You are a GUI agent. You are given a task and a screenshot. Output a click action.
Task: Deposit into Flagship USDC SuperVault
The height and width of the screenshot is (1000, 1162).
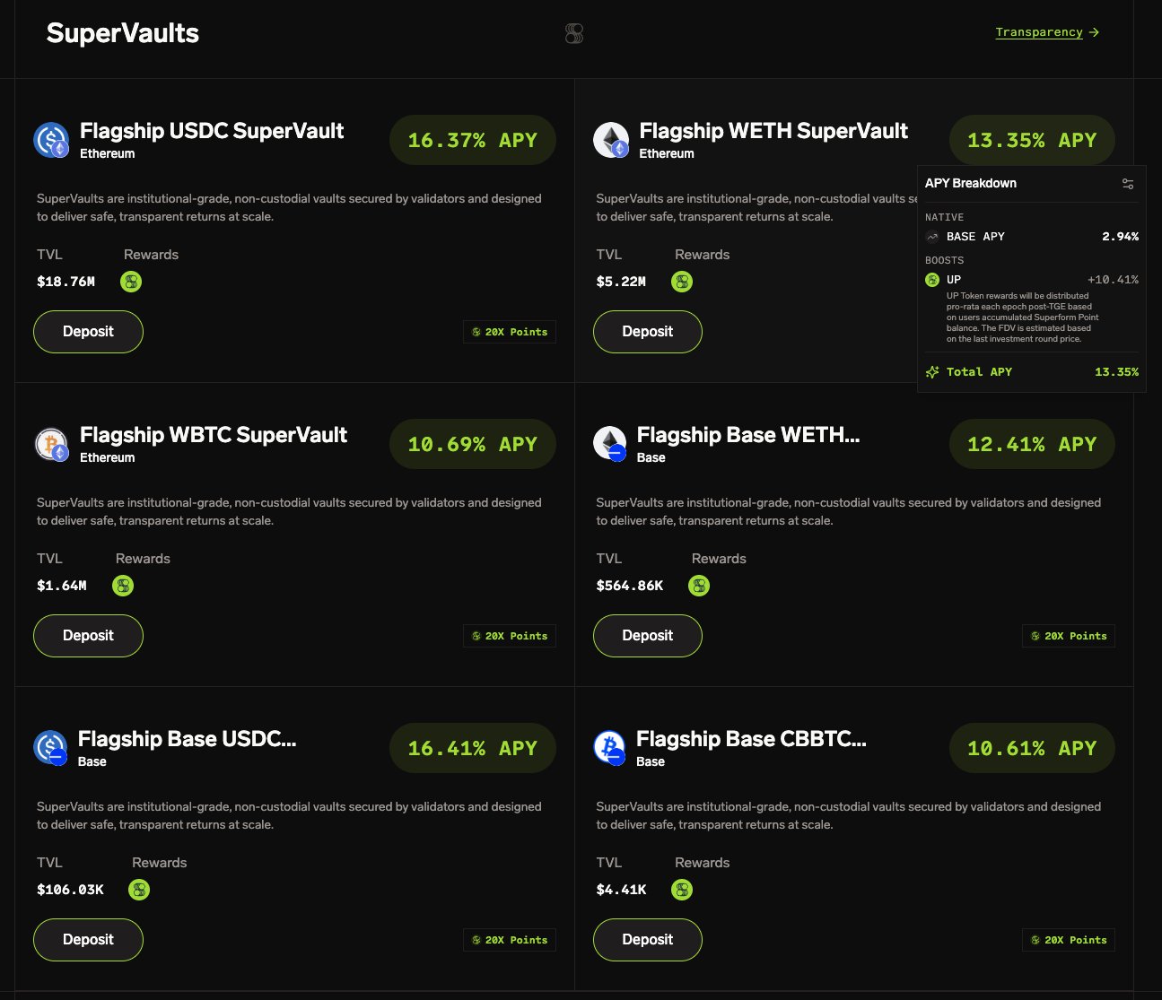(88, 332)
